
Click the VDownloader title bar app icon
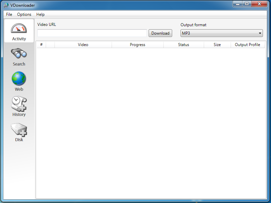pos(6,5)
